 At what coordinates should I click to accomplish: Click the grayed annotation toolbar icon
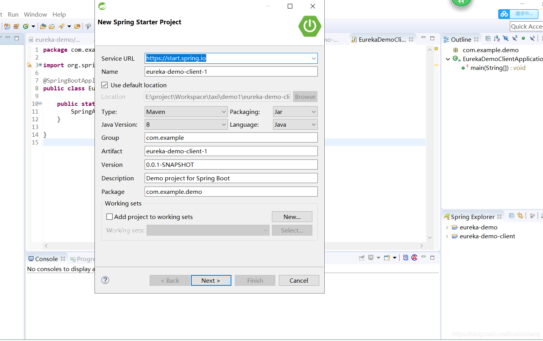tap(88, 26)
